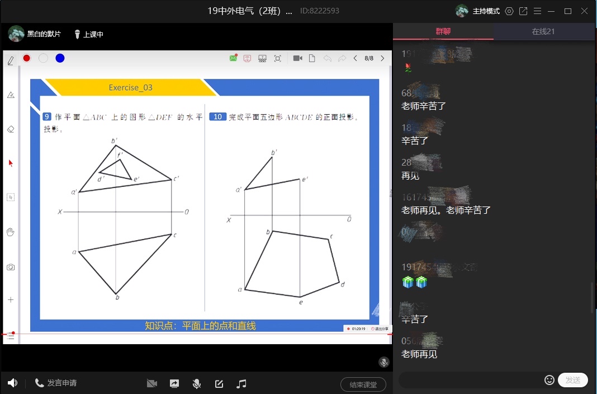Open the green mail icon in whiteboard toolbar
The height and width of the screenshot is (394, 597).
click(x=234, y=58)
